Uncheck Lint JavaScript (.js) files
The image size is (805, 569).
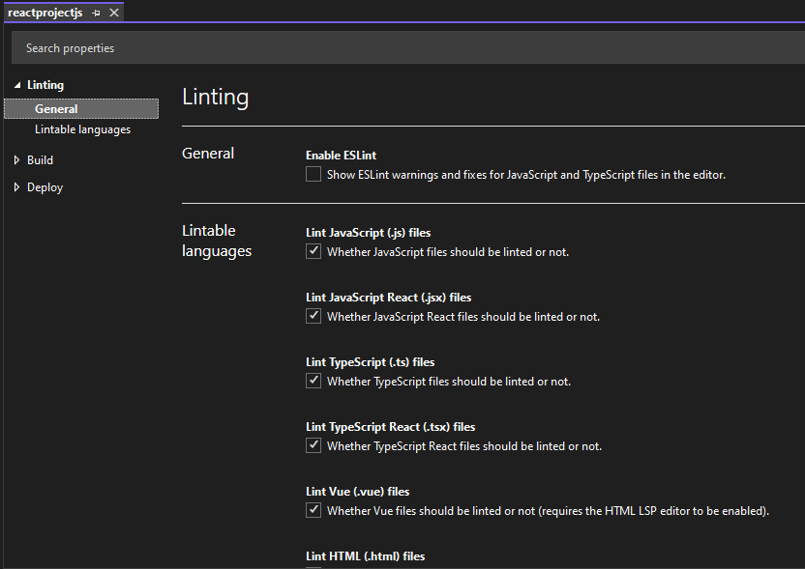[x=313, y=250]
